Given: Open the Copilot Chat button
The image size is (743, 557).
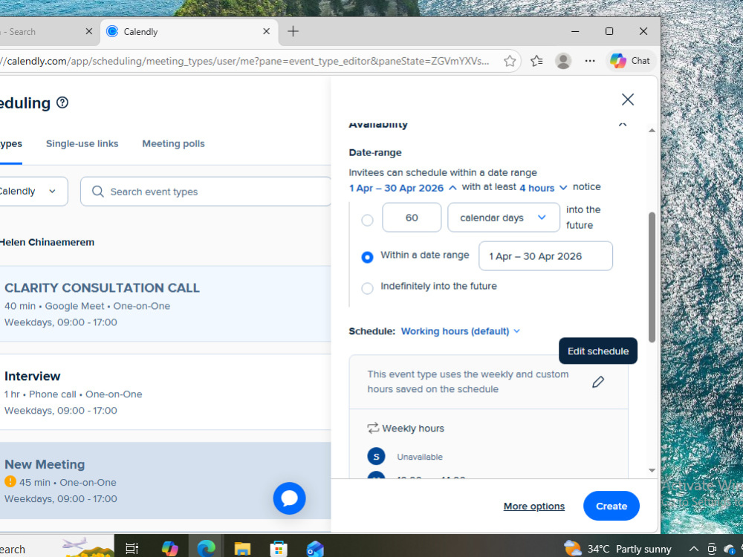Looking at the screenshot, I should pos(630,61).
